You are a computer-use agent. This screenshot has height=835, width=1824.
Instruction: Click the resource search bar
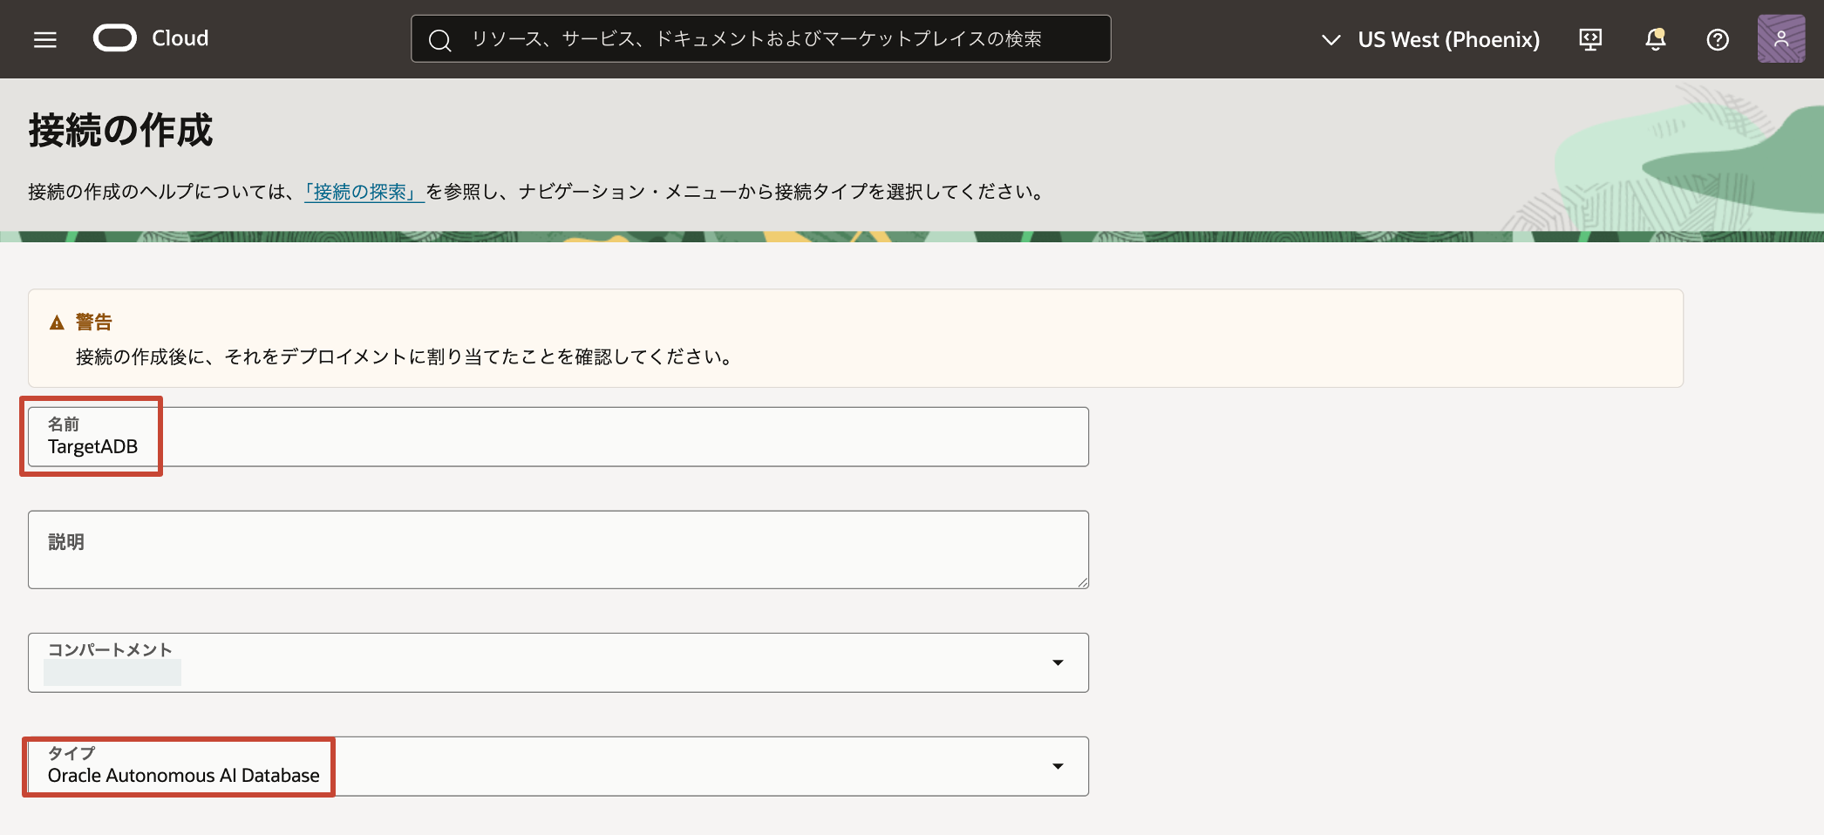click(x=760, y=38)
